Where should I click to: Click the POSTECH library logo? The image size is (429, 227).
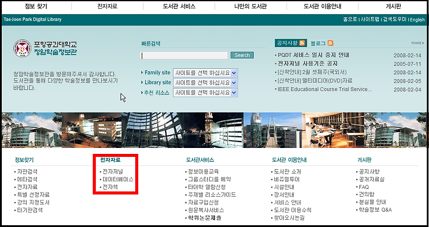(45, 48)
